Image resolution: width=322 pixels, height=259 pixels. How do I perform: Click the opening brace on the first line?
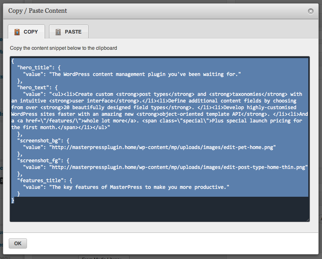(13, 61)
